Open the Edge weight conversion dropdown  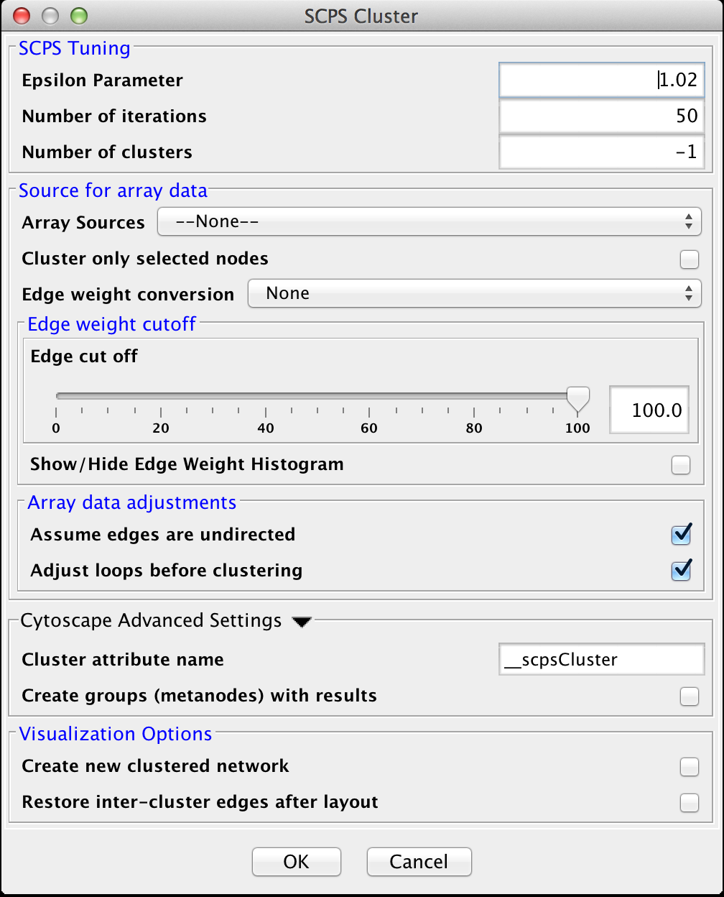(x=474, y=293)
